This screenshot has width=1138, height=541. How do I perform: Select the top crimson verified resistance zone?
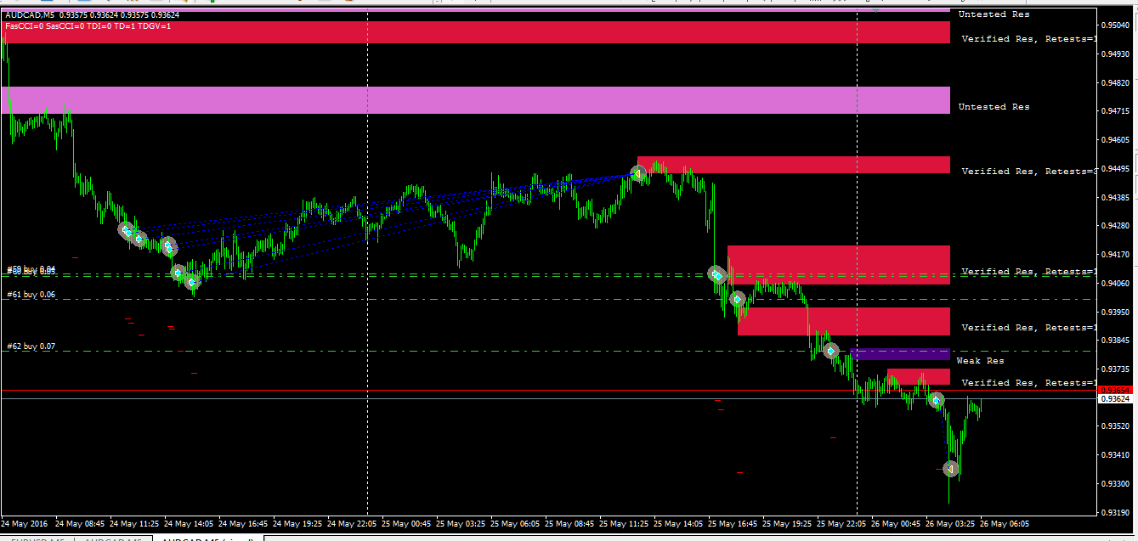click(476, 32)
